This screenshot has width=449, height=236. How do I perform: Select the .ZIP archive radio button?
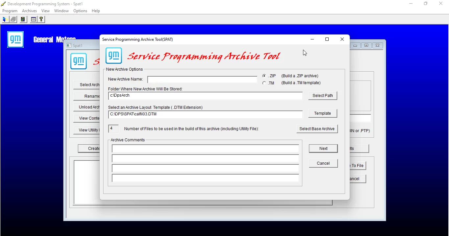pyautogui.click(x=264, y=76)
